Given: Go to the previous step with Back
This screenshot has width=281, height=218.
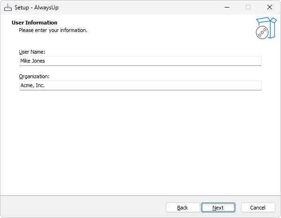Looking at the screenshot, I should (183, 208).
